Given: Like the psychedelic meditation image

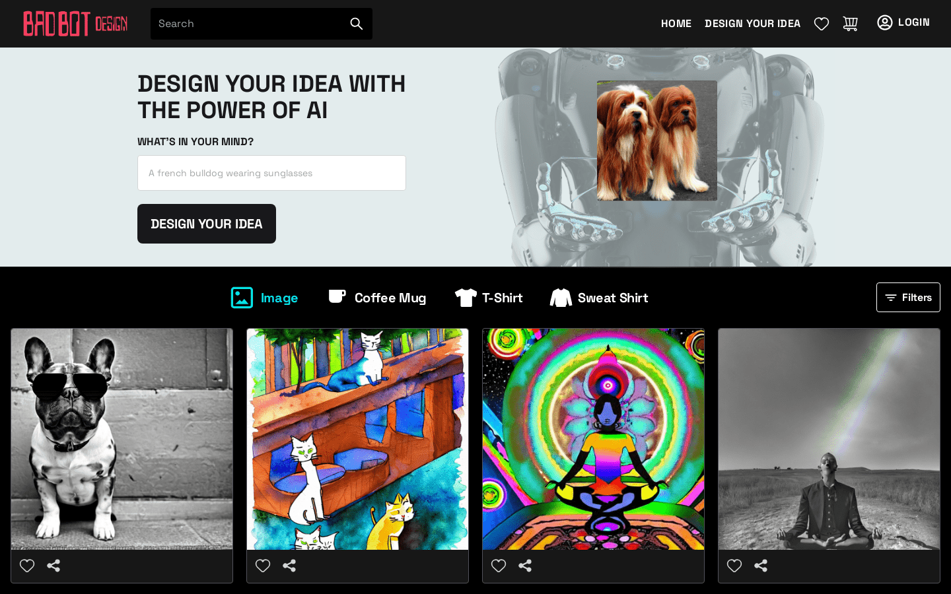Looking at the screenshot, I should (x=499, y=566).
